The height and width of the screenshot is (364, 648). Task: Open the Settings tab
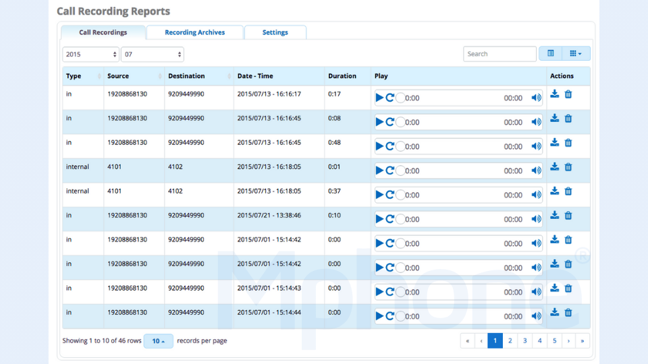275,32
